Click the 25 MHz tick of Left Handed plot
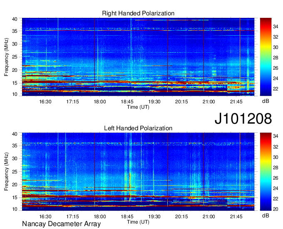 click(x=15, y=172)
